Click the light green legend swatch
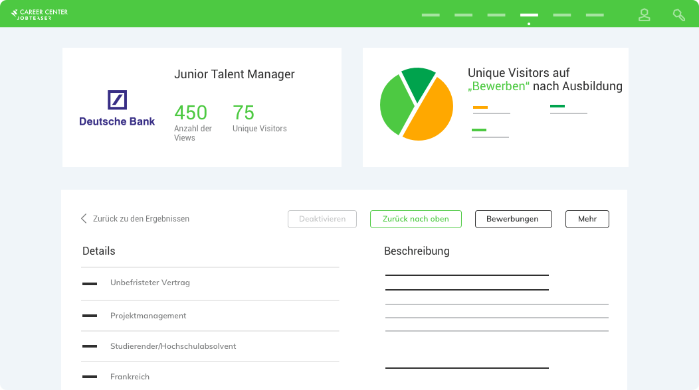Screen dimensions: 699x390 tap(479, 130)
